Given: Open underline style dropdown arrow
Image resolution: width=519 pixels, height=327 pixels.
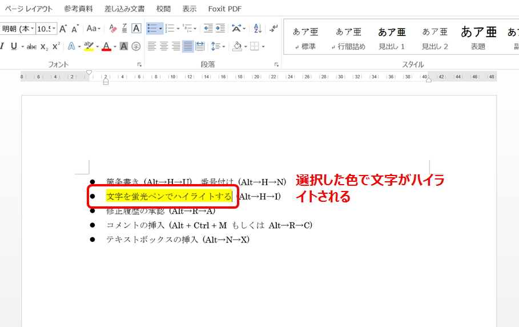Looking at the screenshot, I should tap(22, 46).
